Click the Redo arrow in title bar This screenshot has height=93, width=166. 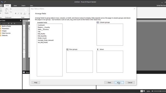pyautogui.click(x=5, y=2)
